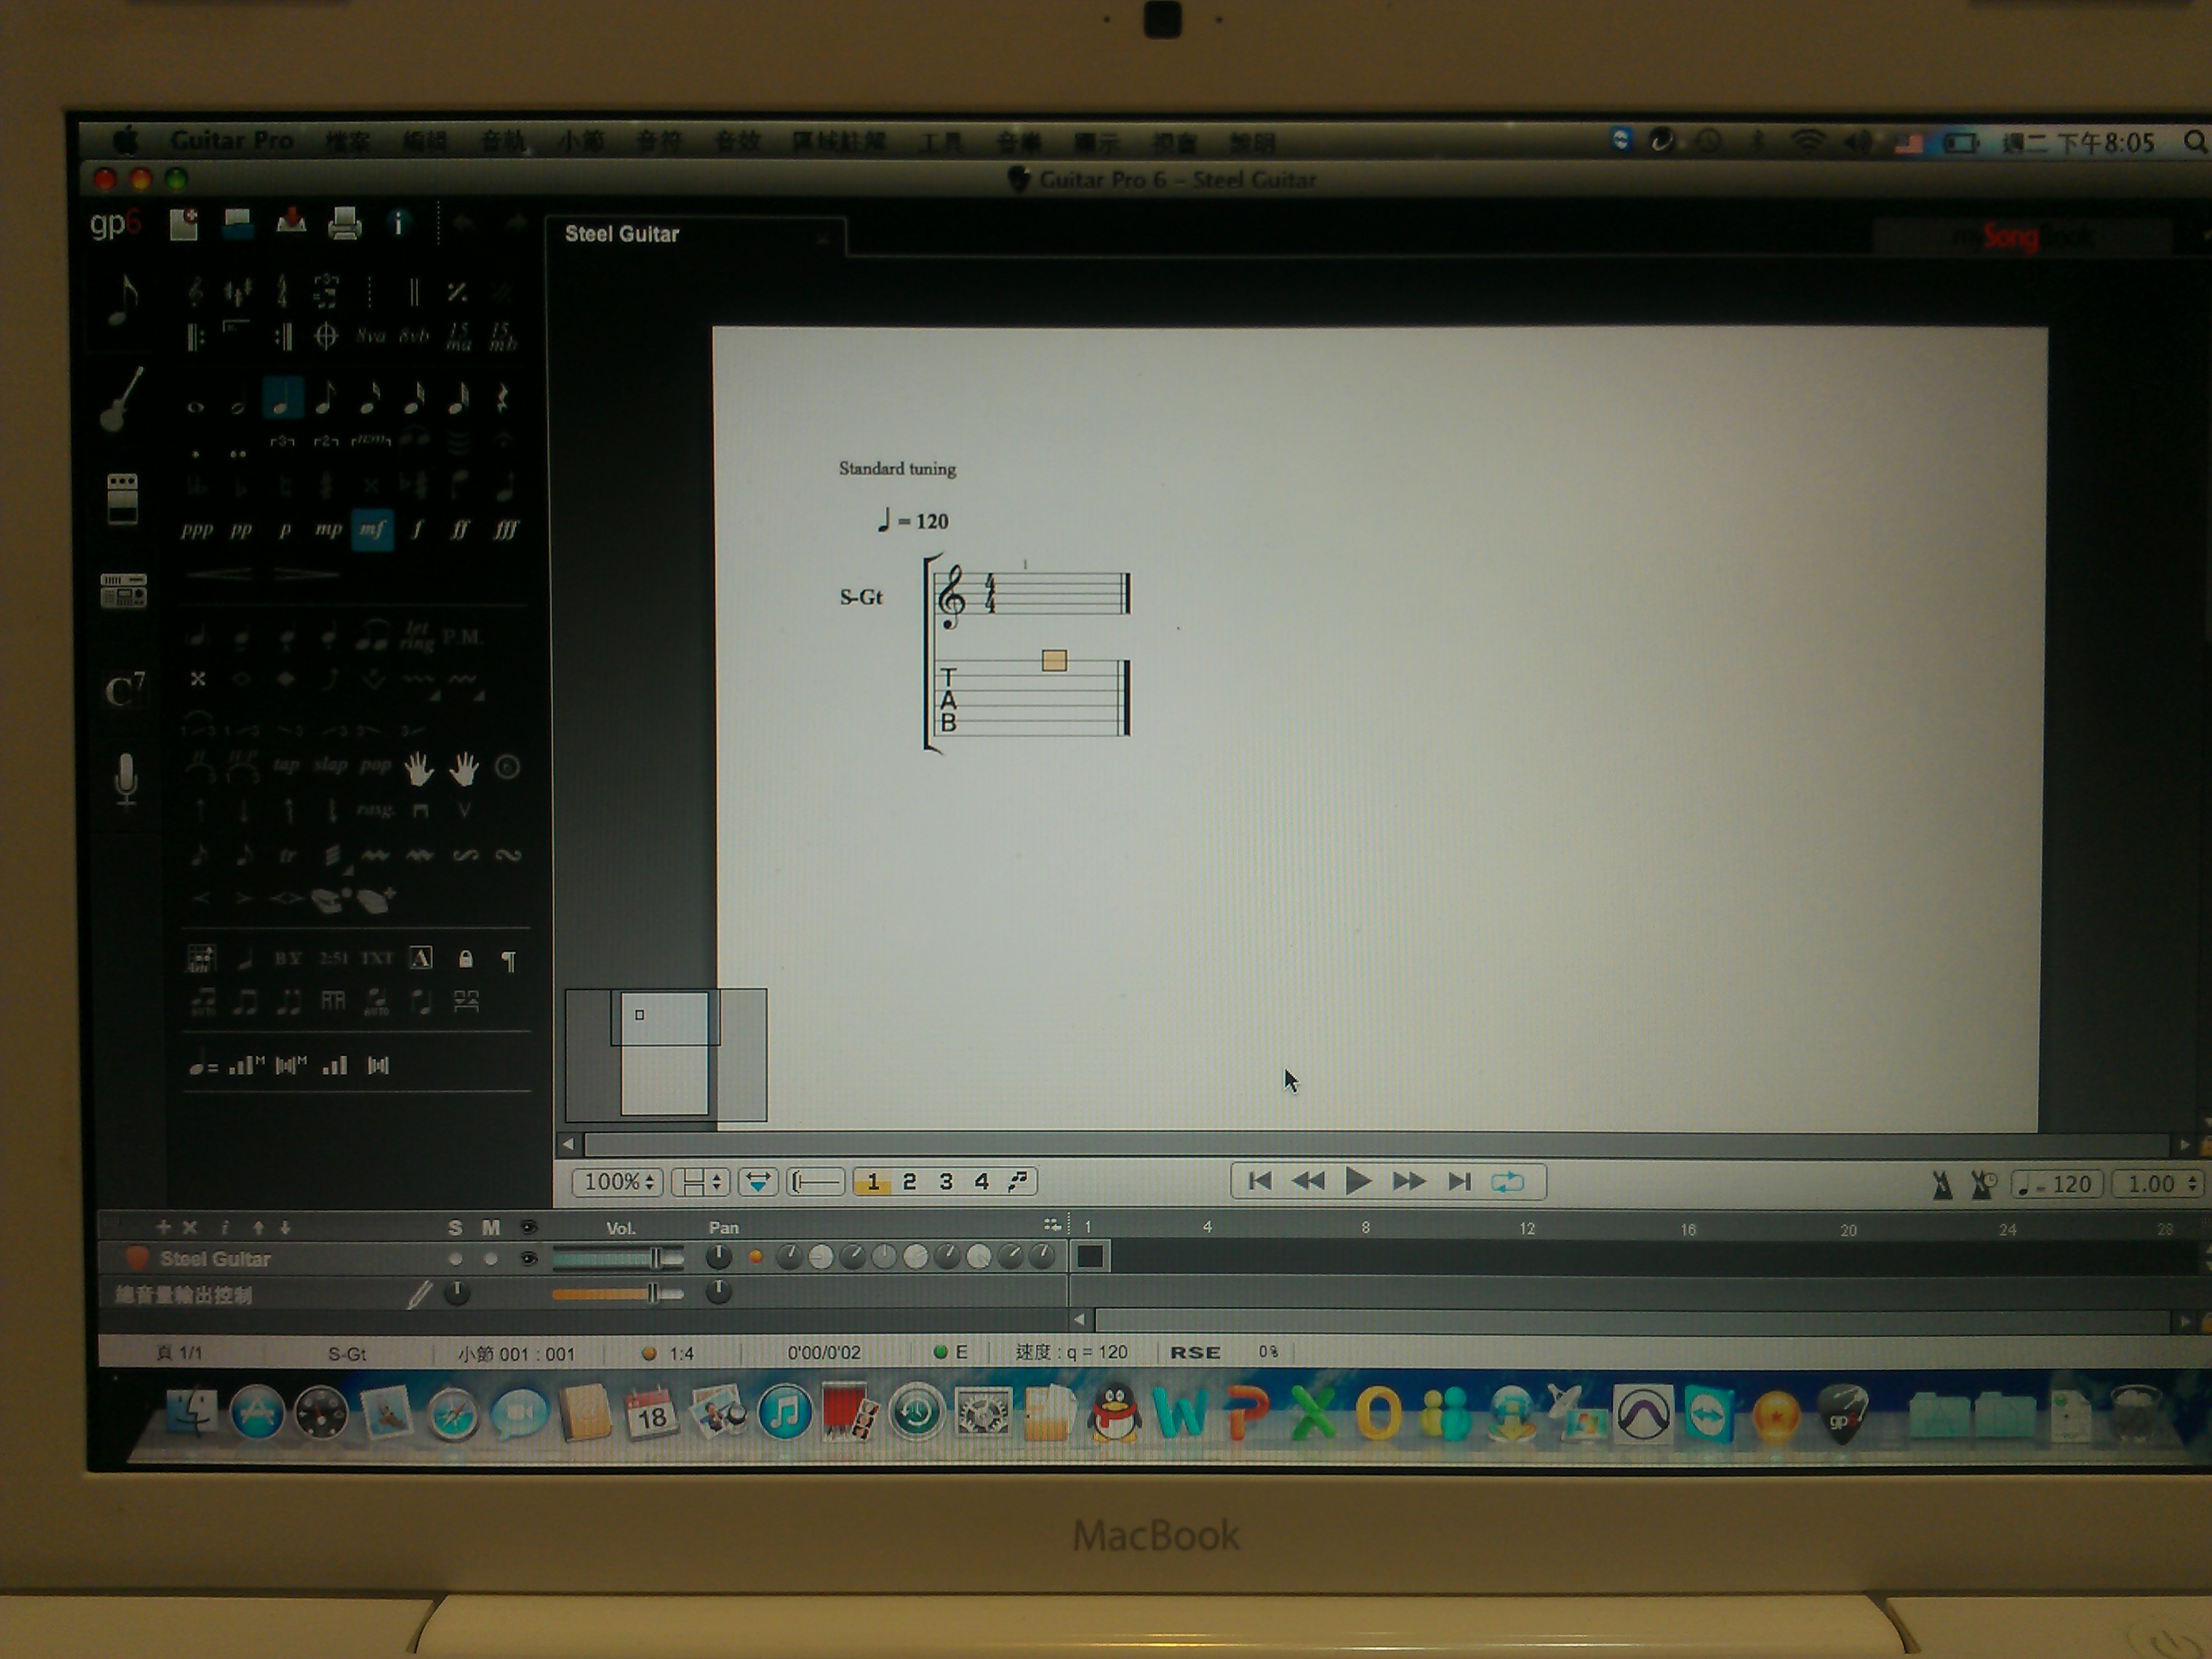Click the coda target symbol icon
The width and height of the screenshot is (2212, 1659).
tap(326, 336)
